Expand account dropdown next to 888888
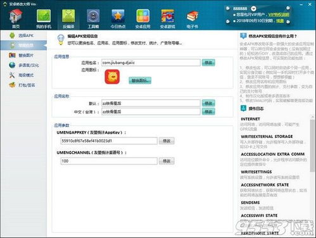The image size is (316, 238). click(253, 9)
